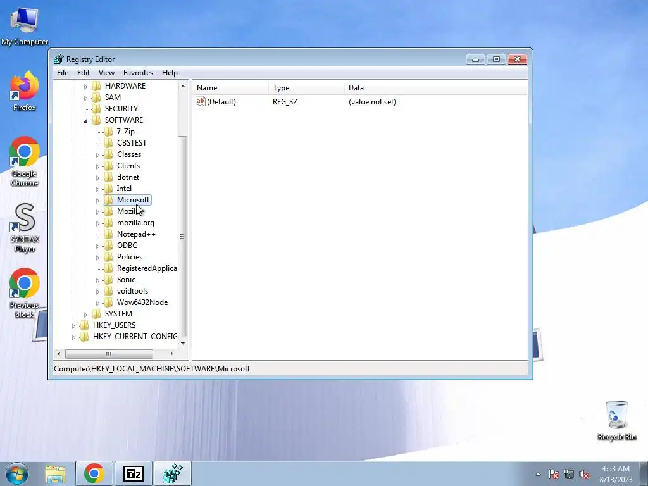Expand the SYSTEM key
Viewport: 648px width, 486px height.
(x=85, y=315)
